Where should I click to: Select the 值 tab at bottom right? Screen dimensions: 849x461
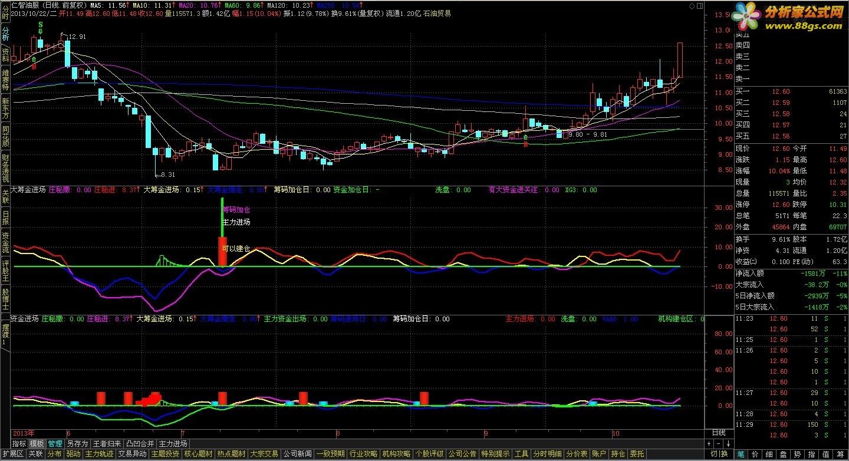(826, 454)
